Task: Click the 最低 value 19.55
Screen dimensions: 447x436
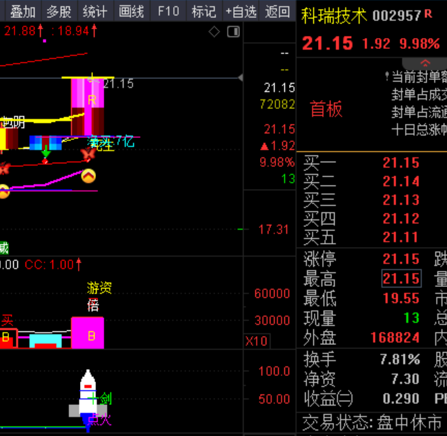Action: coord(401,298)
